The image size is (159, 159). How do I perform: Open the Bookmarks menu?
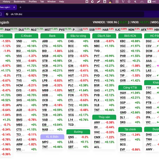tap(19, 2)
